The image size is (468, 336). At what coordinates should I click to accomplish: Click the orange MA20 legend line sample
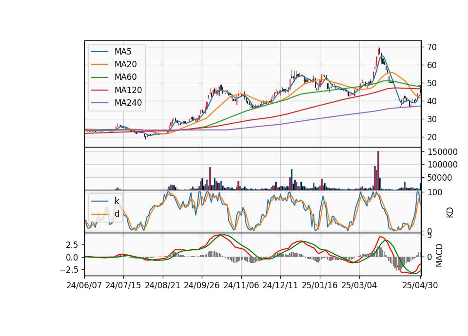tap(99, 64)
